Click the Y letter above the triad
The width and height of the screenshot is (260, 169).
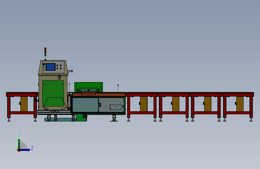tap(19, 135)
